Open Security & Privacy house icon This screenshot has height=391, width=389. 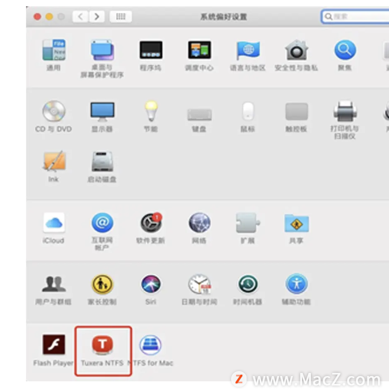(296, 50)
